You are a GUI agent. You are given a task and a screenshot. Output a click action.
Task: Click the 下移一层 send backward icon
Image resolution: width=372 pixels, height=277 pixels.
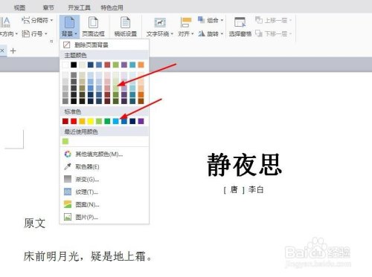pos(259,33)
